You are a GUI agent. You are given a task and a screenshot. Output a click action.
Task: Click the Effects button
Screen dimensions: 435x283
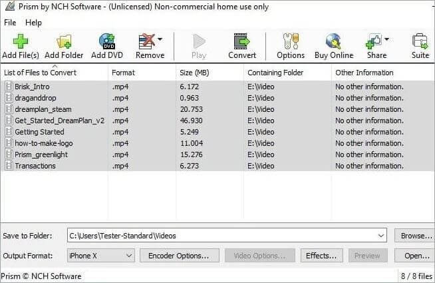322,255
